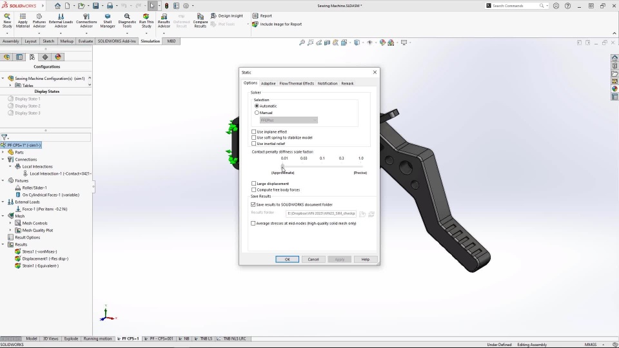619x348 pixels.
Task: Click Help in Static dialog
Action: click(x=365, y=259)
